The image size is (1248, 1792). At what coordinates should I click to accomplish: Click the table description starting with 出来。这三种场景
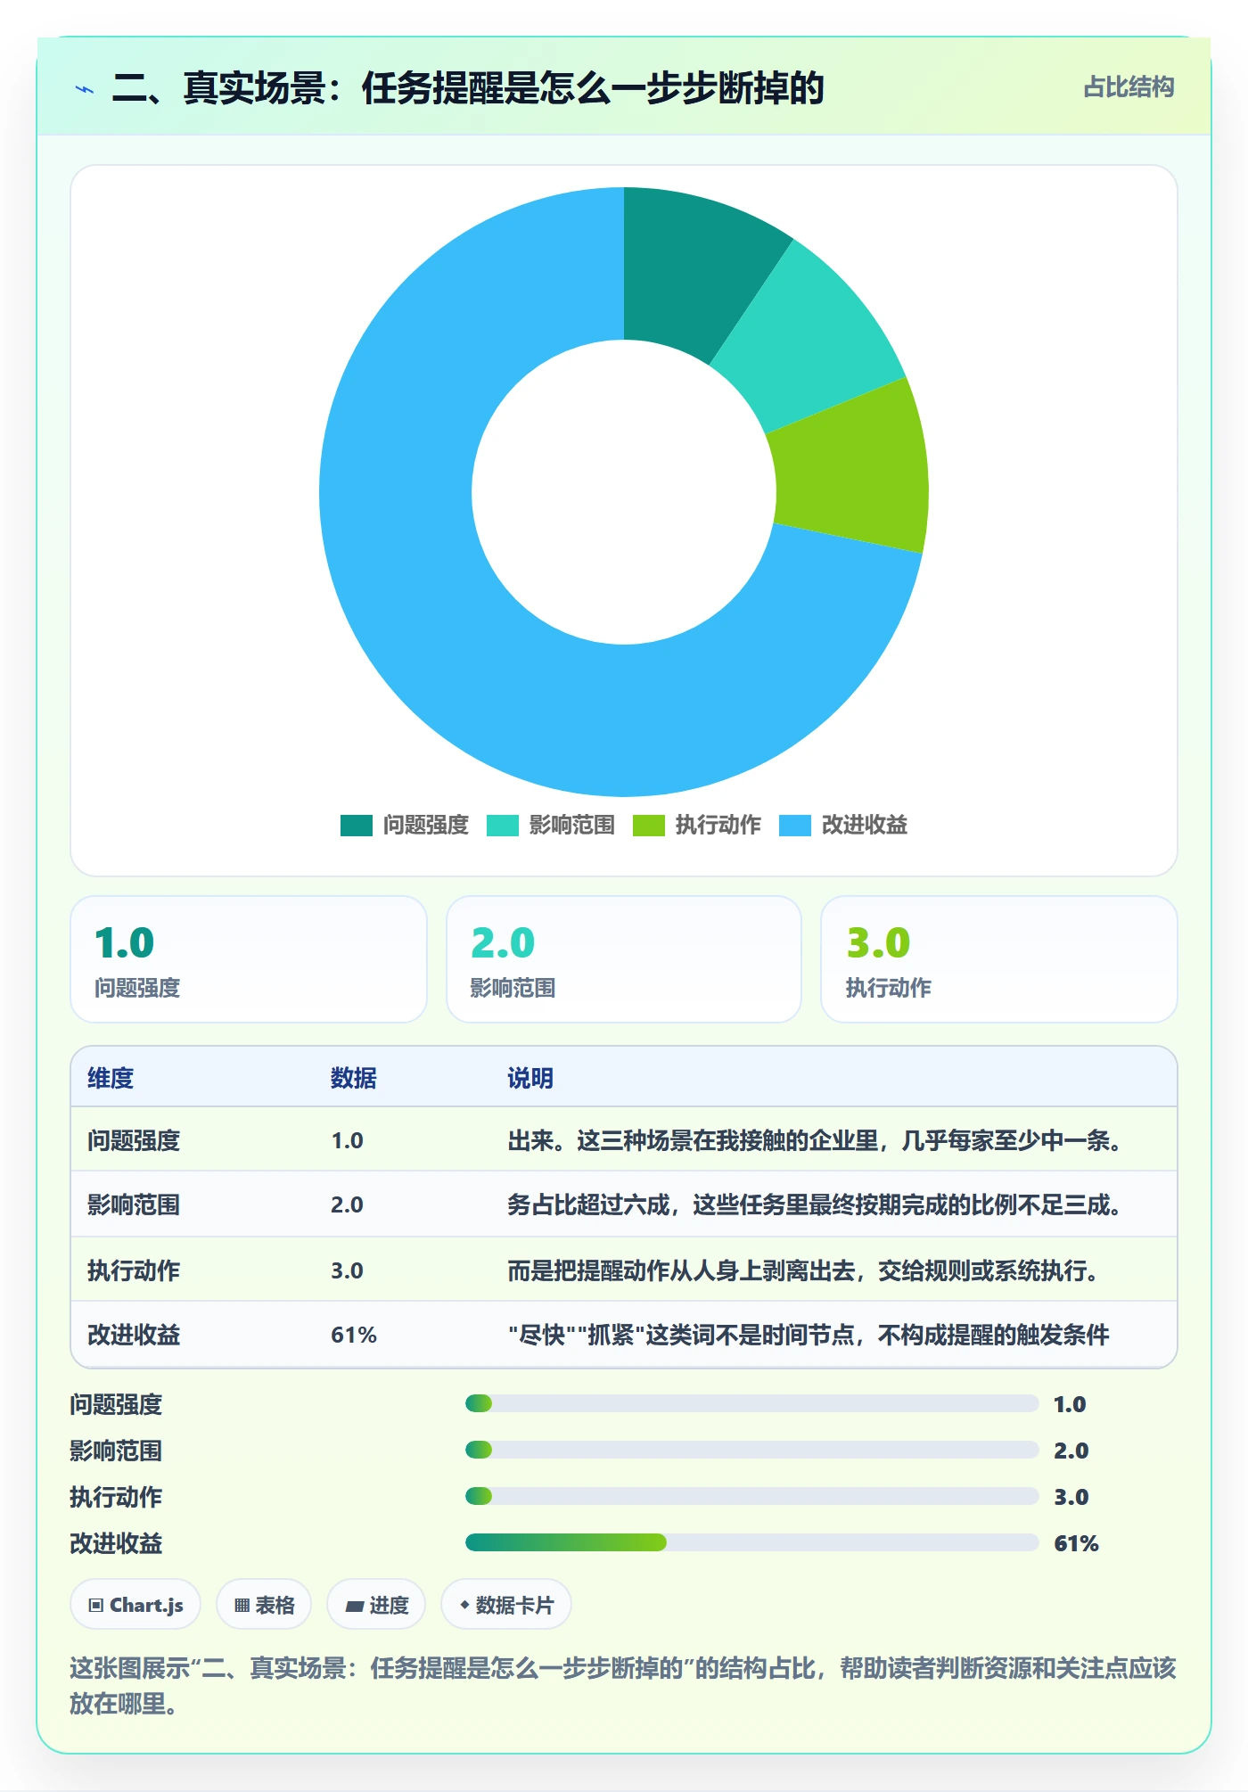pyautogui.click(x=815, y=1140)
